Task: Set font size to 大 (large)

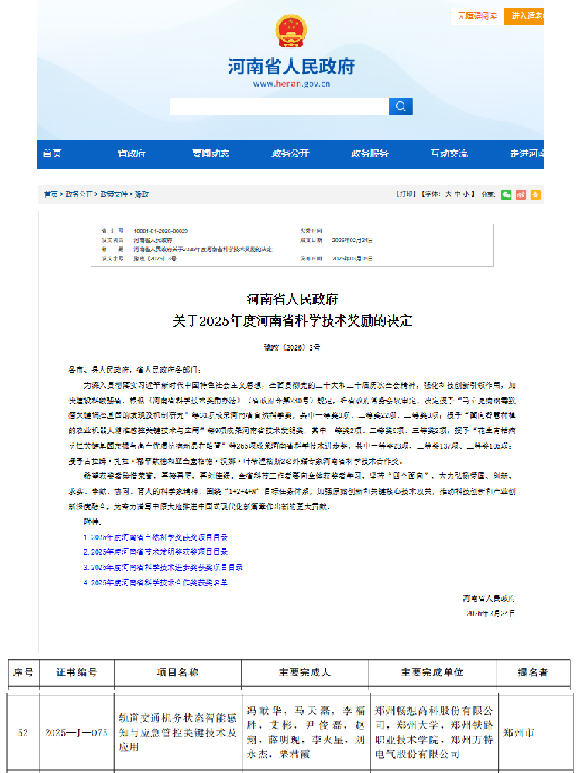Action: (x=448, y=194)
